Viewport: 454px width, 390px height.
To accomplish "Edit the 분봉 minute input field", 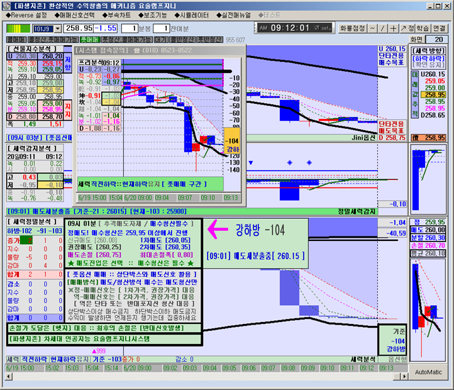I will 130,28.
